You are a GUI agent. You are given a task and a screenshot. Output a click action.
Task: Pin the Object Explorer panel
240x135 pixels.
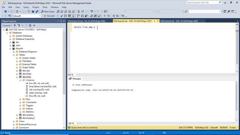tap(61, 21)
